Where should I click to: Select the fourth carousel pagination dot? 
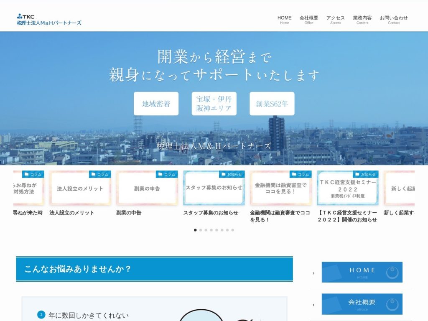pyautogui.click(x=211, y=230)
